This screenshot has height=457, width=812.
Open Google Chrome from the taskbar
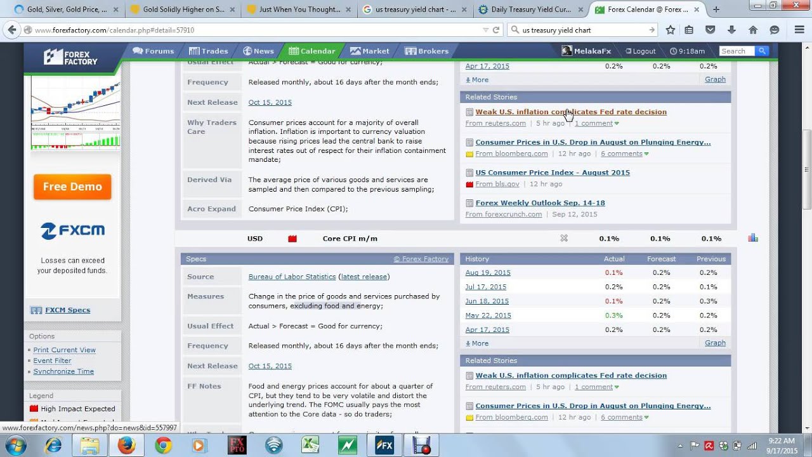point(163,445)
